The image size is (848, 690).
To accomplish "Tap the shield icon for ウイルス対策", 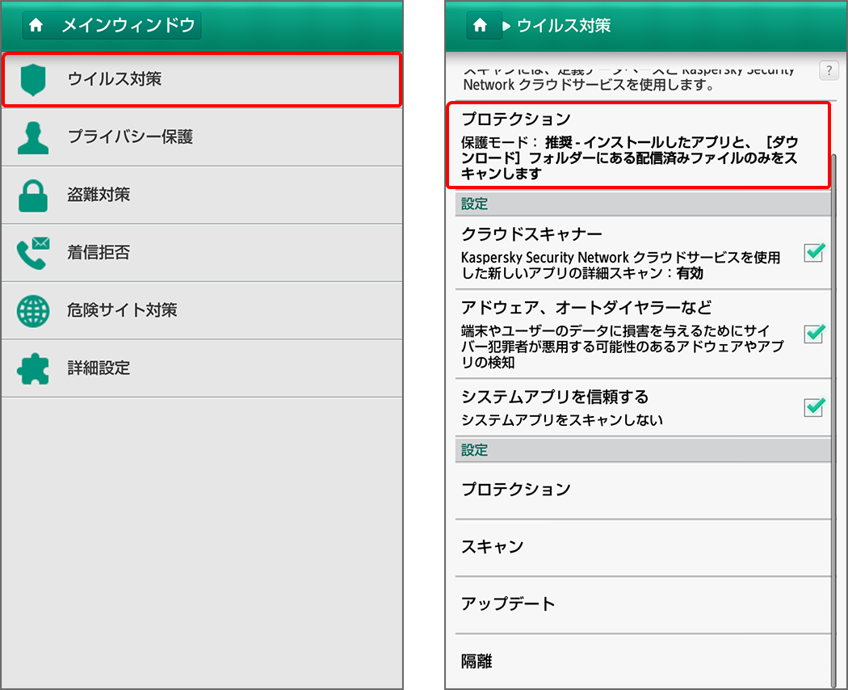I will 33,80.
